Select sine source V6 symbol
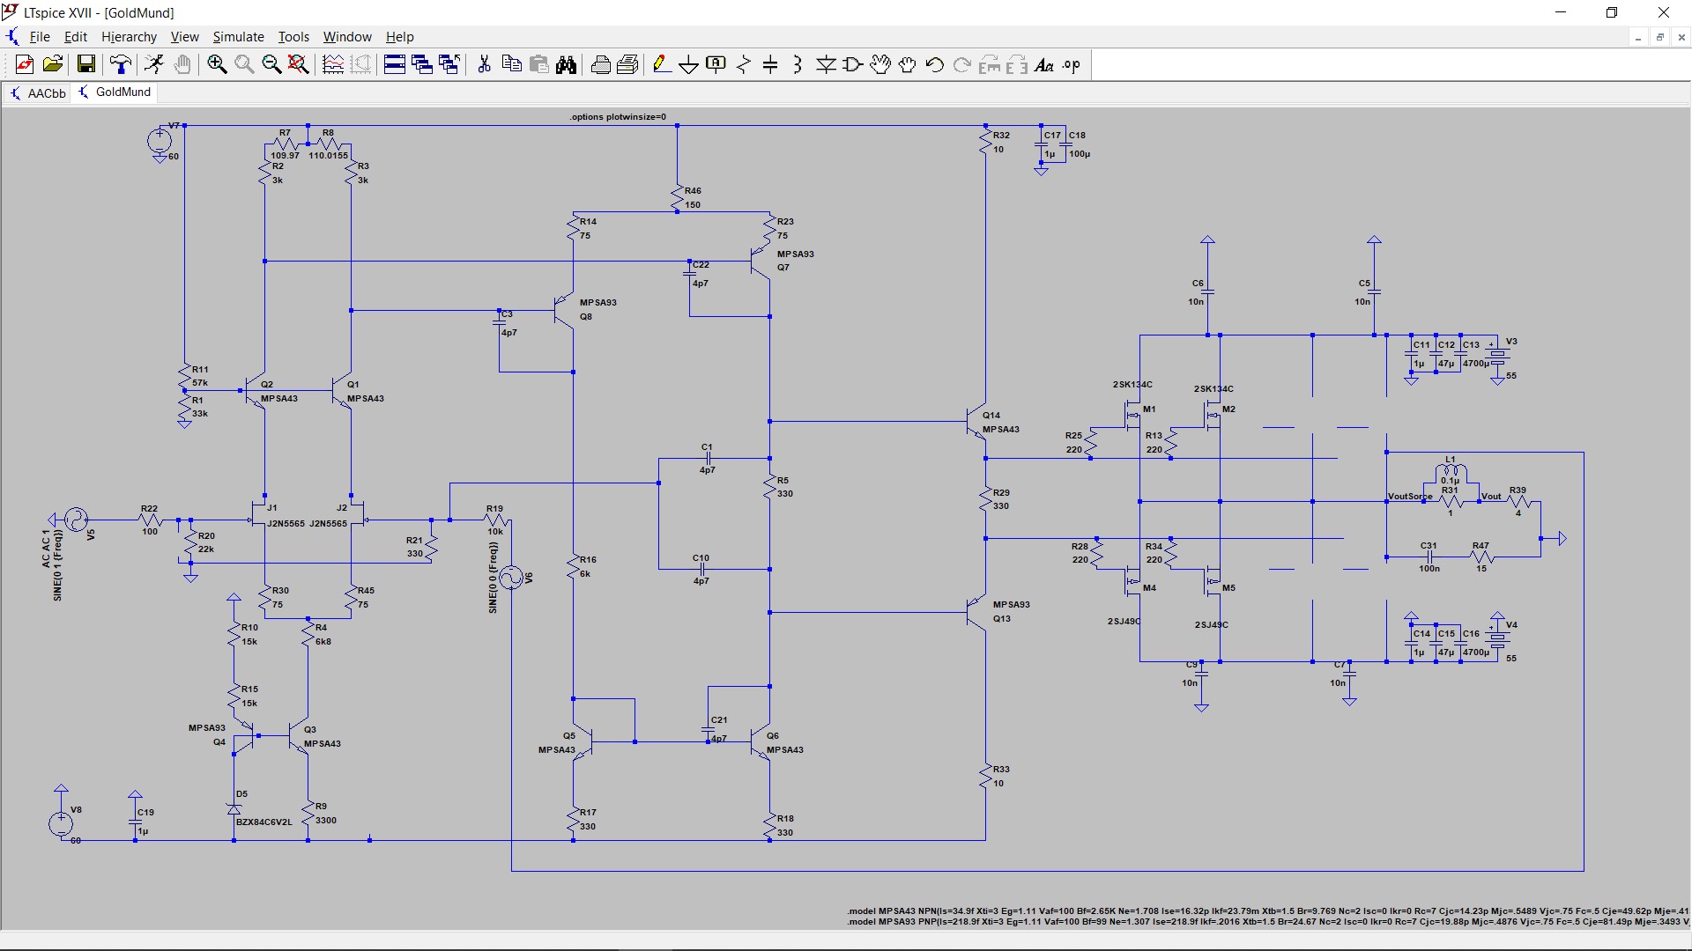Viewport: 1692px width, 951px height. click(x=511, y=578)
